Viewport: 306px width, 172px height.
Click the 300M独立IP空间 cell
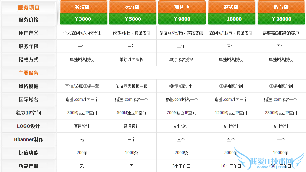pos(82,113)
